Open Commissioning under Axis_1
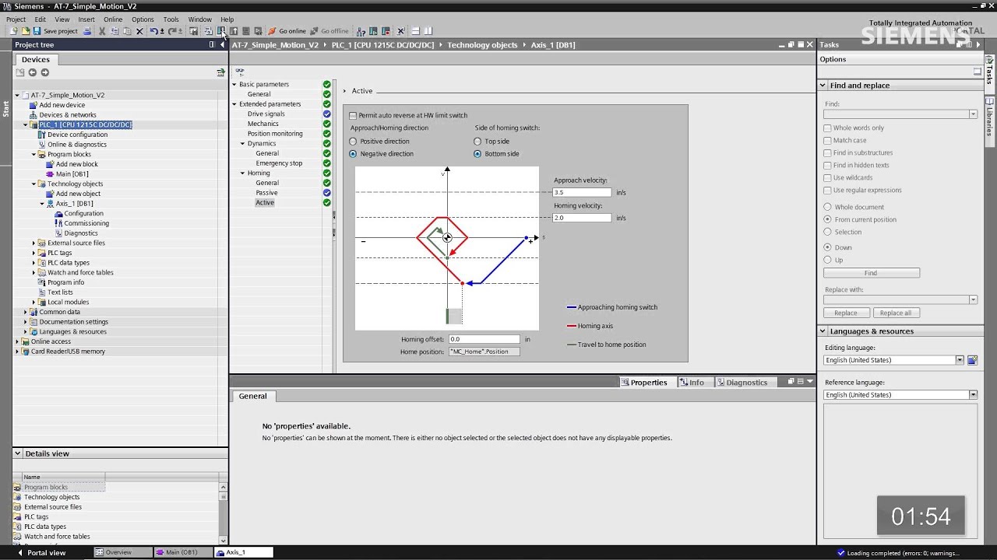 86,223
